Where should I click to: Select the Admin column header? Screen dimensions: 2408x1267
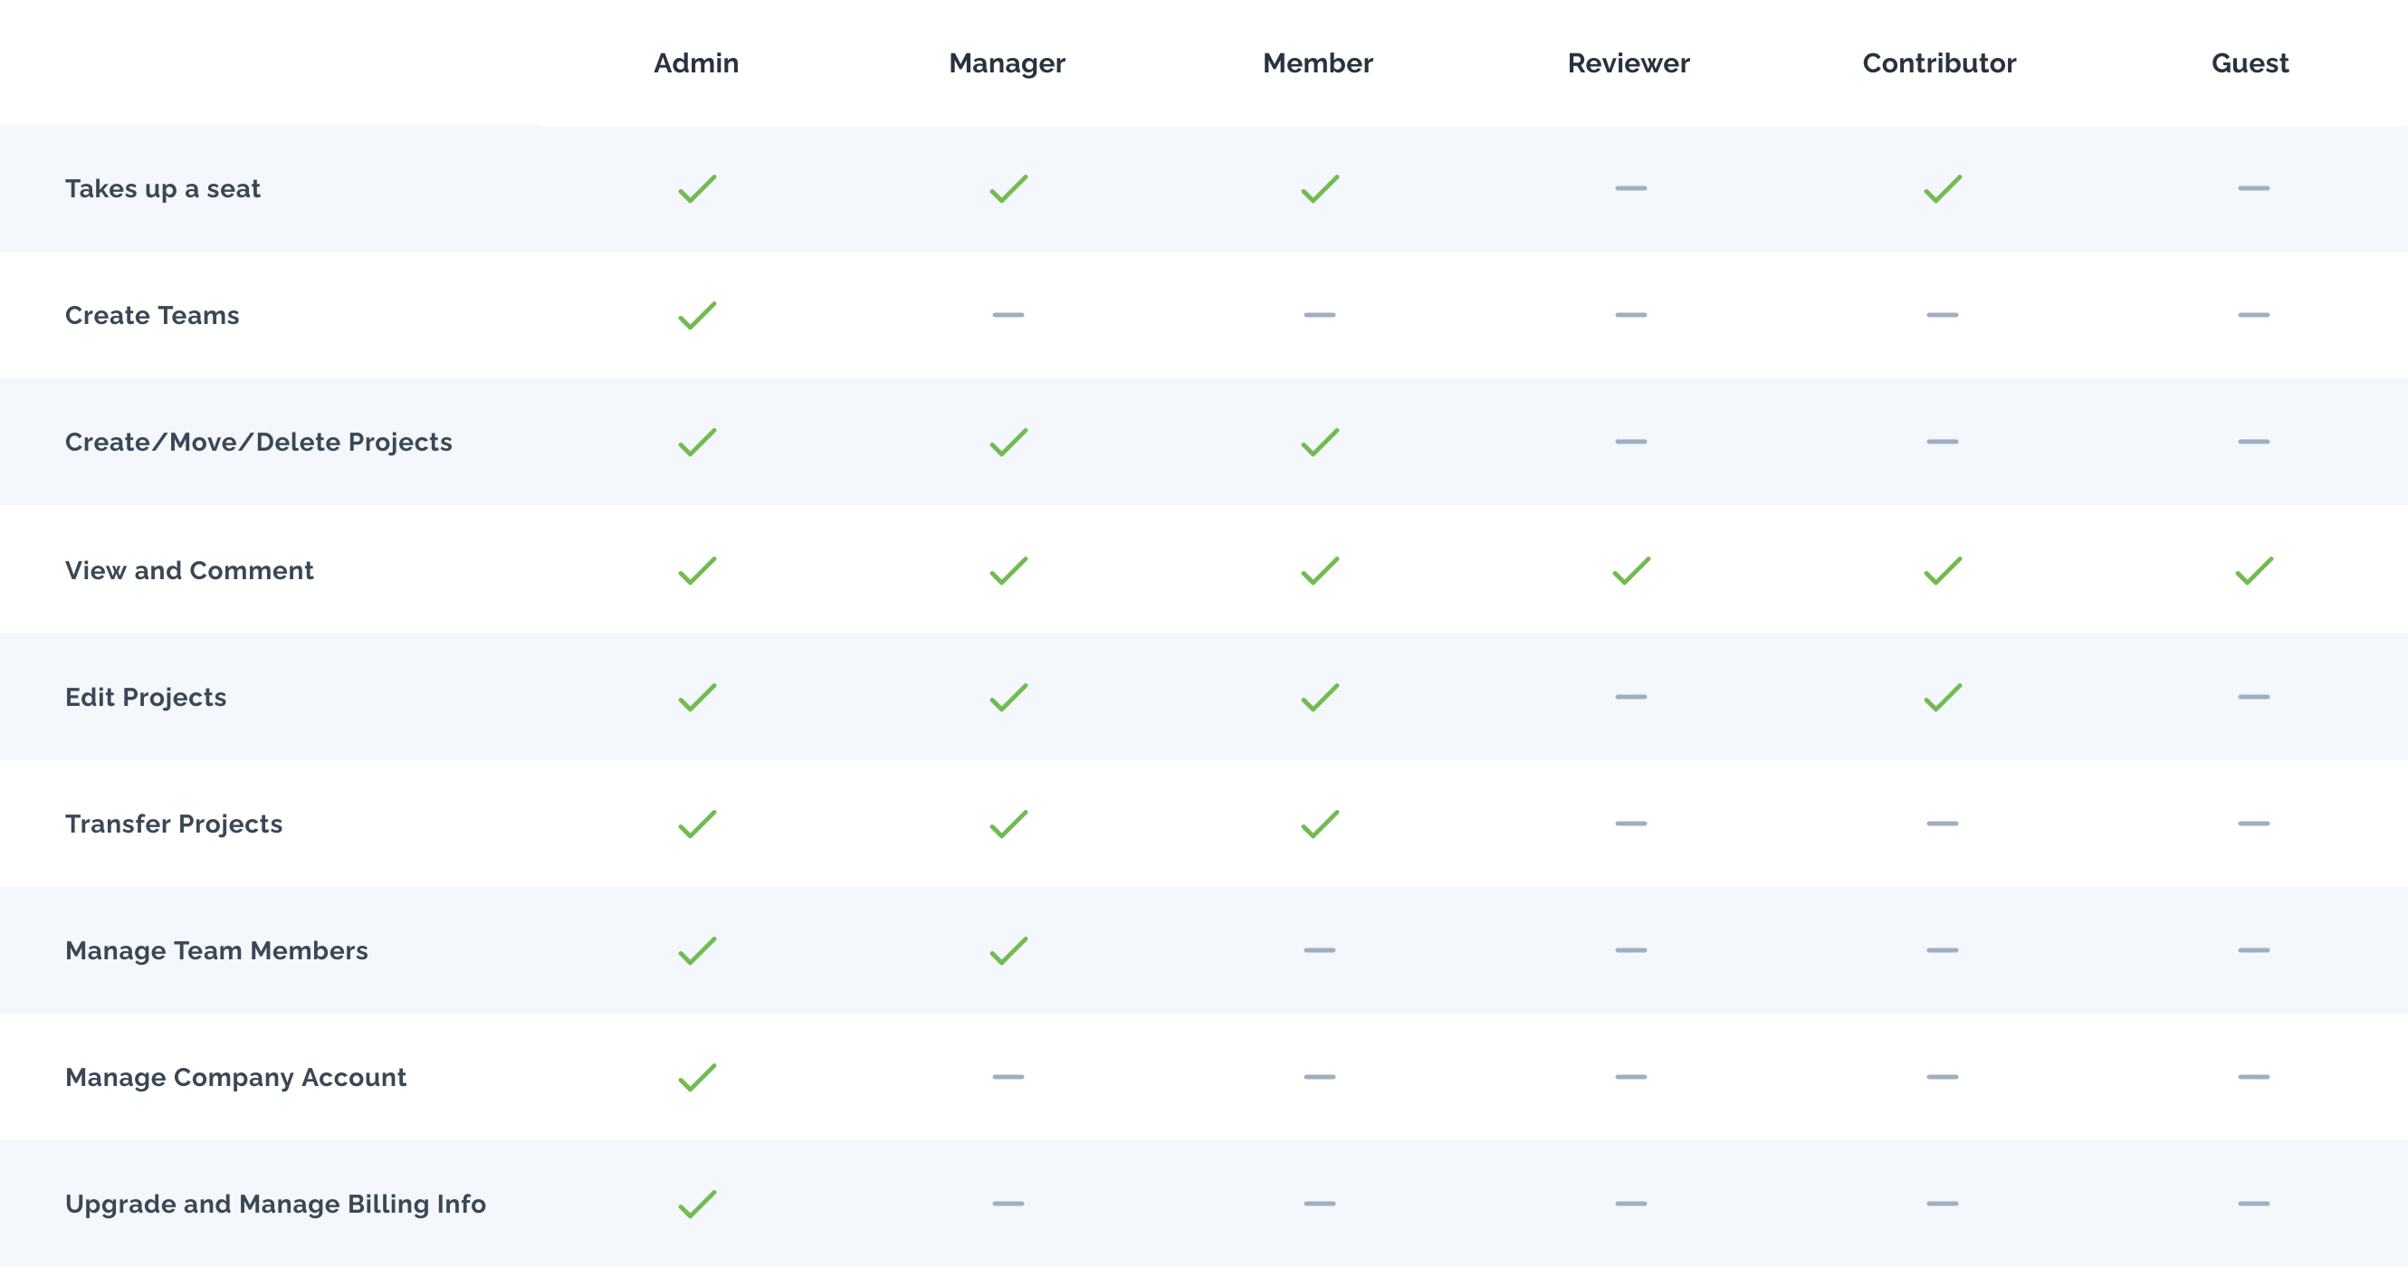click(696, 63)
